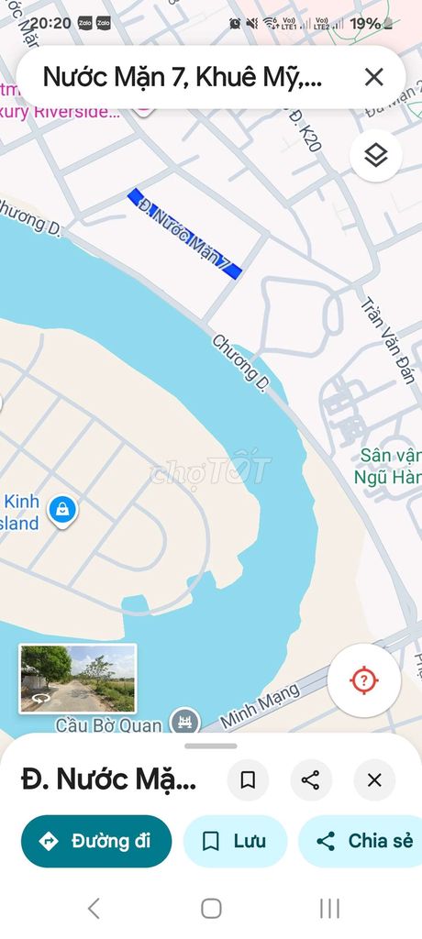Image resolution: width=422 pixels, height=939 pixels.
Task: Tap the Cầu Bờ Quan bridge marker
Action: point(184,721)
